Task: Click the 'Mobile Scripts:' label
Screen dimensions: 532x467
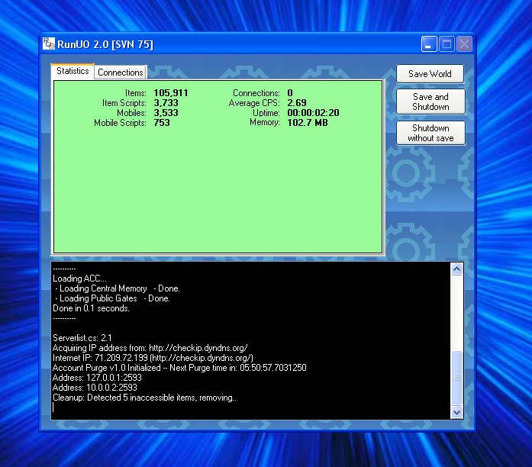Action: coord(120,122)
